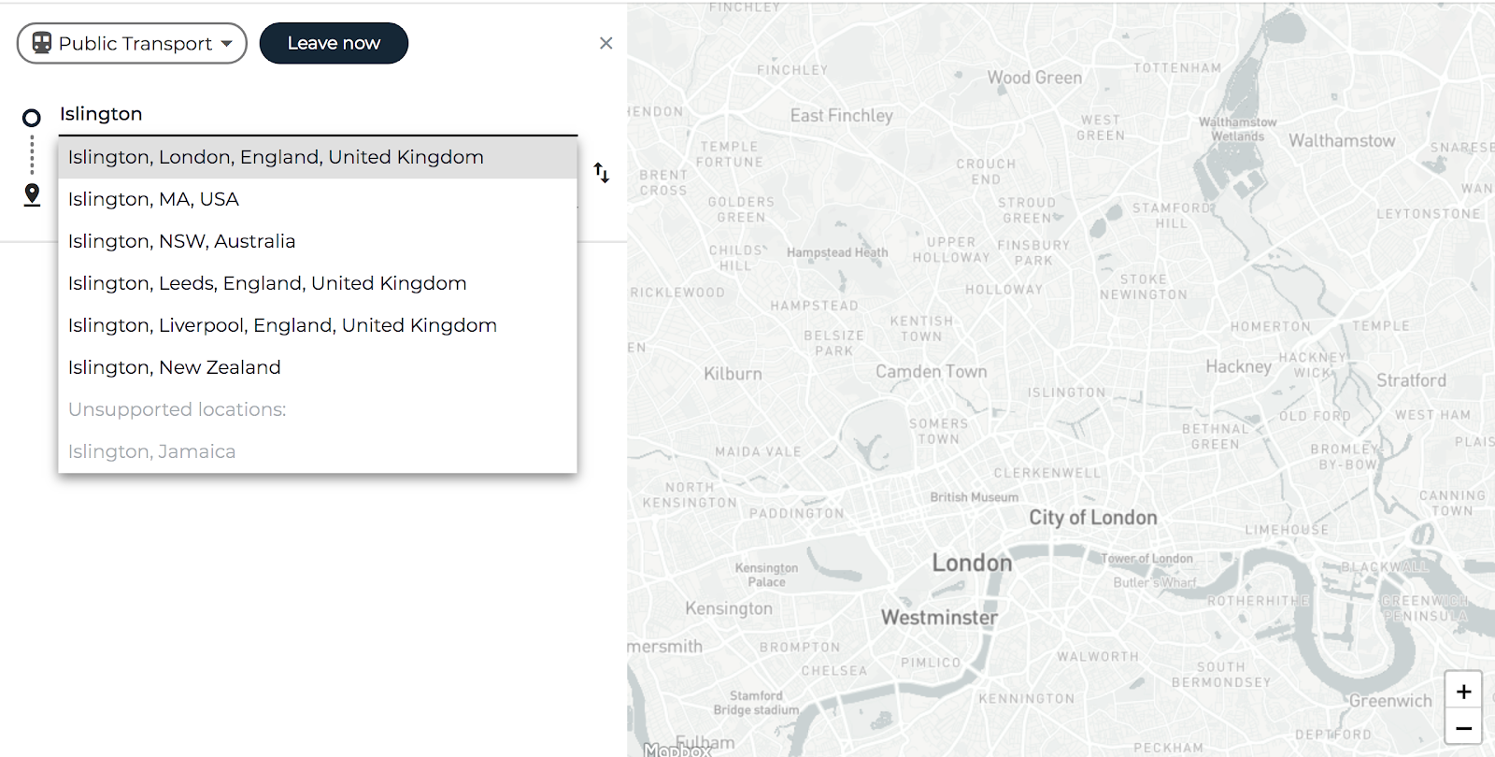Click the Leave now button
The image size is (1495, 757).
(x=334, y=43)
